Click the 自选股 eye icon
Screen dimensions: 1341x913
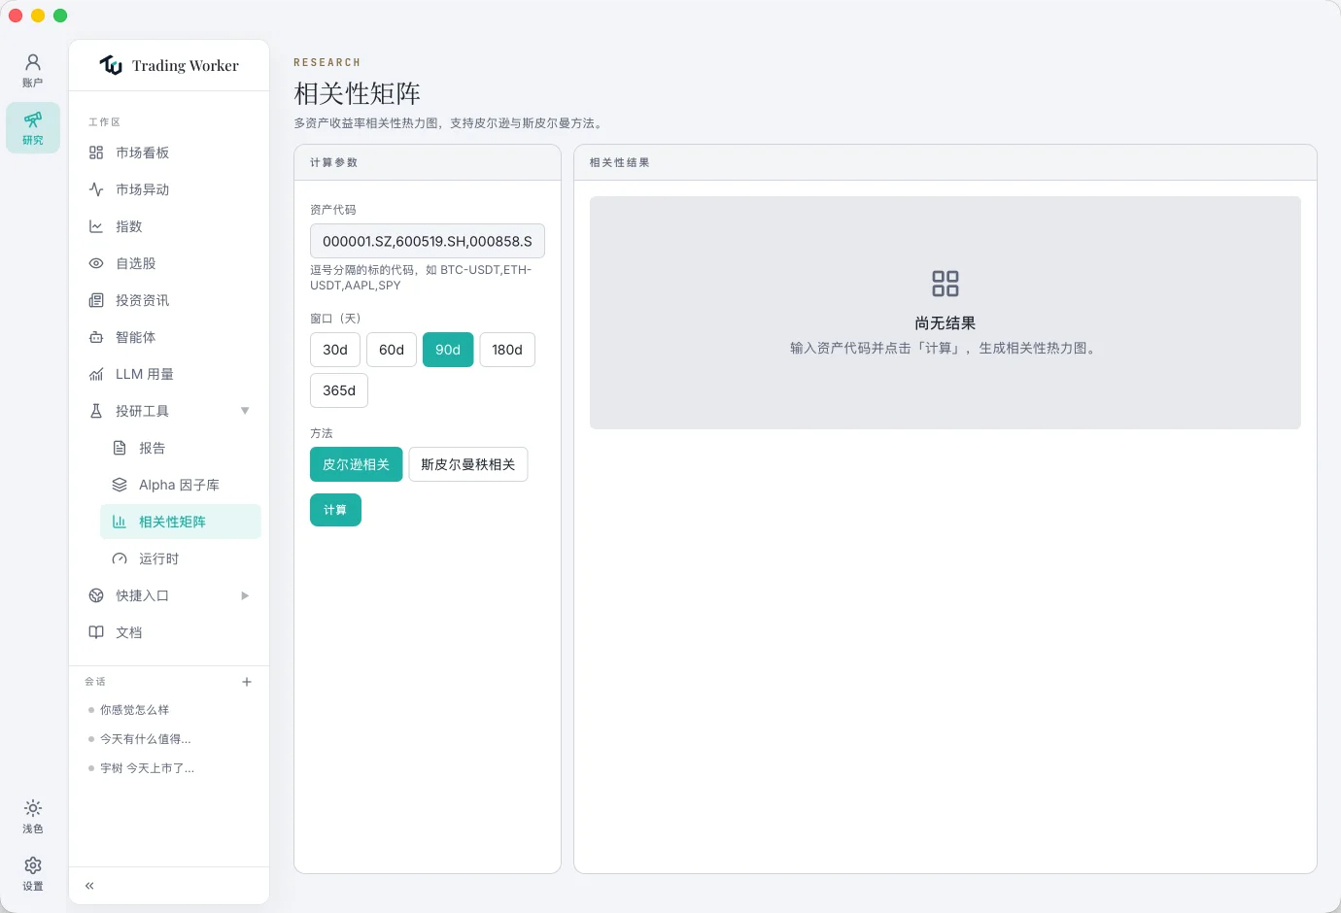click(96, 263)
